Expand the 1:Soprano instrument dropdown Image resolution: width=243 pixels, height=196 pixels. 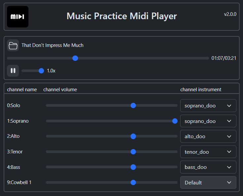coord(208,121)
